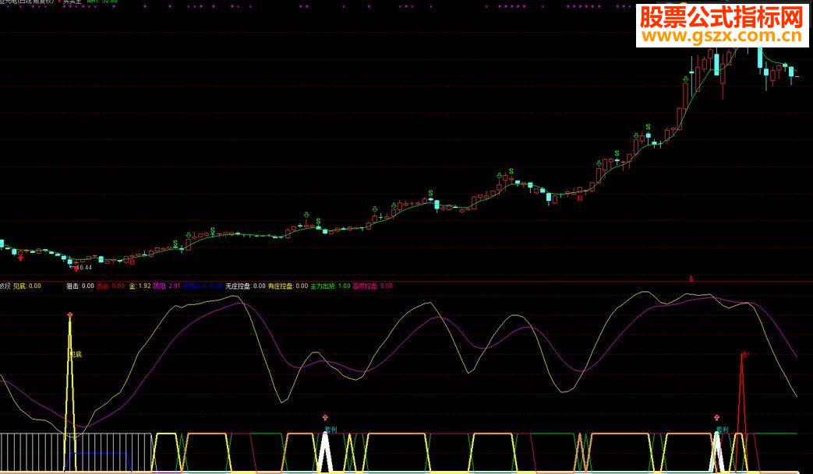Select the 有庄控盘: 0.00 indicator label
Image resolution: width=813 pixels, height=474 pixels.
[x=288, y=286]
